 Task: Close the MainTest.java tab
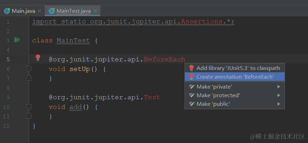pyautogui.click(x=95, y=11)
